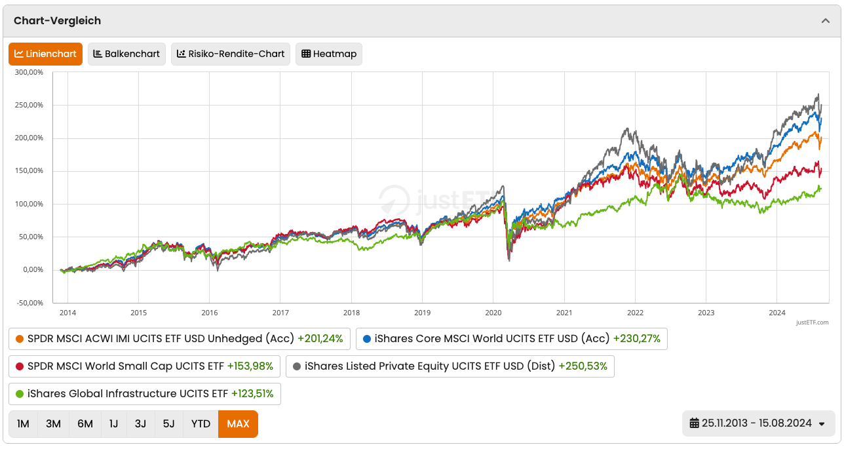Click the bar chart icon on Balkenchart button
This screenshot has width=844, height=449.
click(x=98, y=54)
